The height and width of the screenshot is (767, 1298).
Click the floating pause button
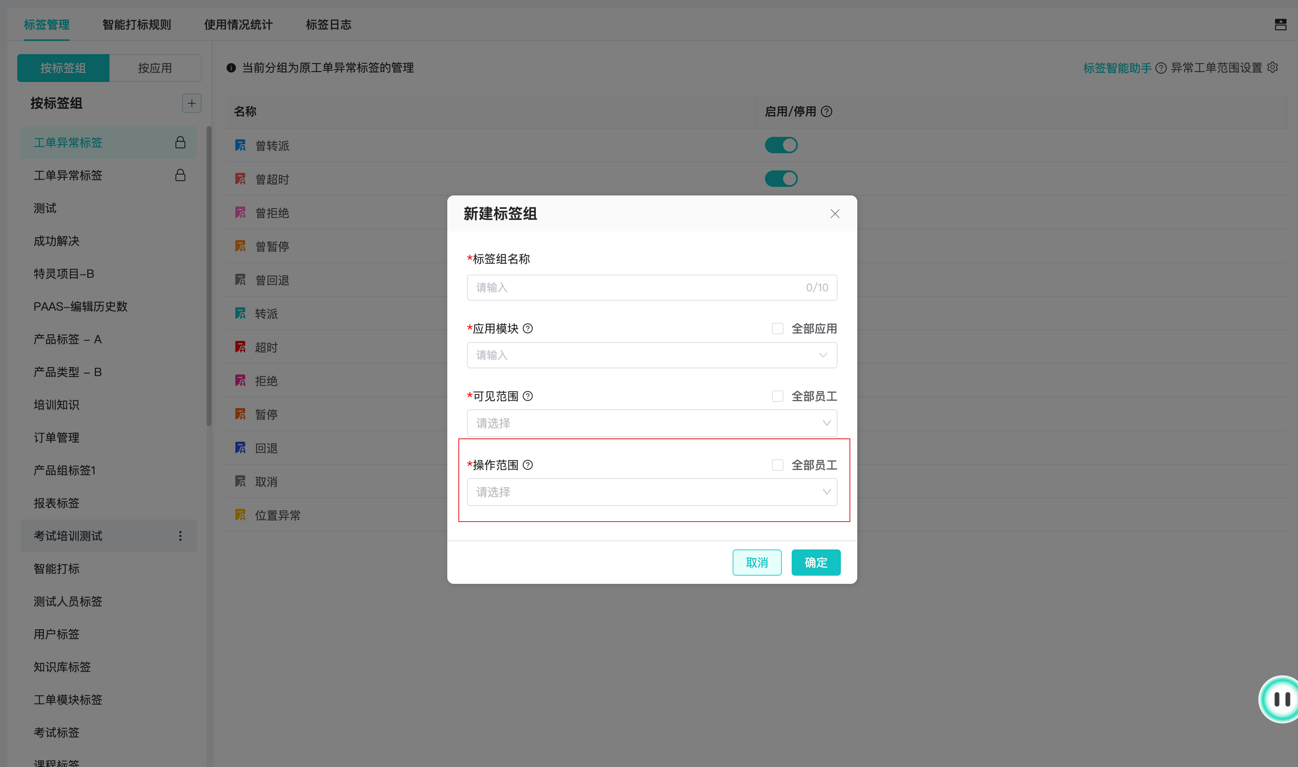[x=1279, y=699]
